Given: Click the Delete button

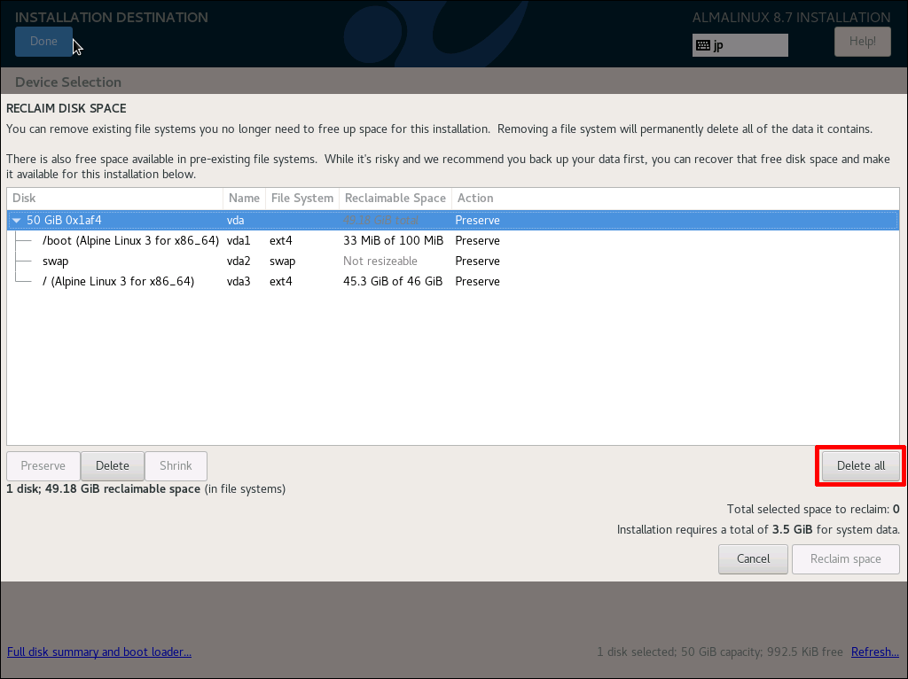Looking at the screenshot, I should [113, 466].
